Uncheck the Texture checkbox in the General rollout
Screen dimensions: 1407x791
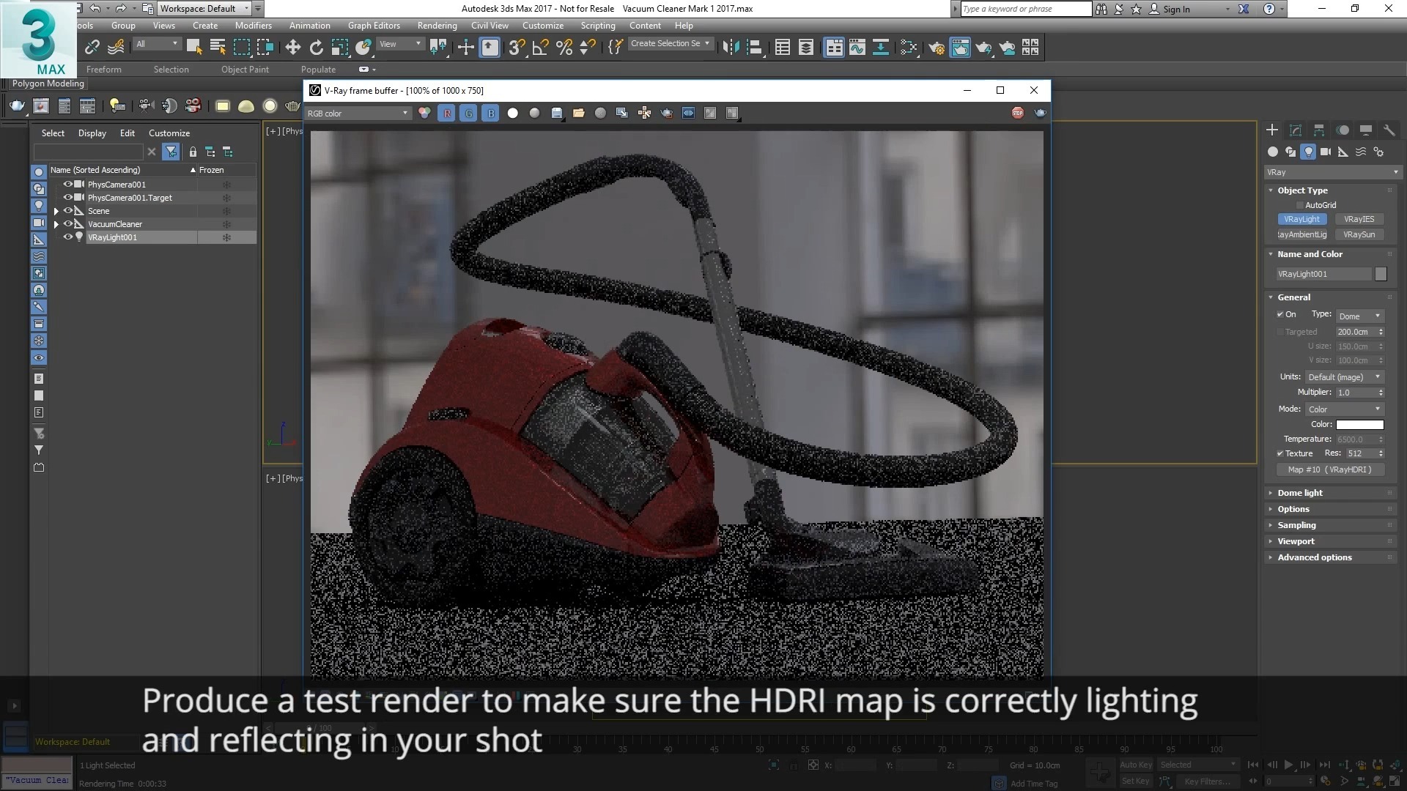click(1281, 453)
